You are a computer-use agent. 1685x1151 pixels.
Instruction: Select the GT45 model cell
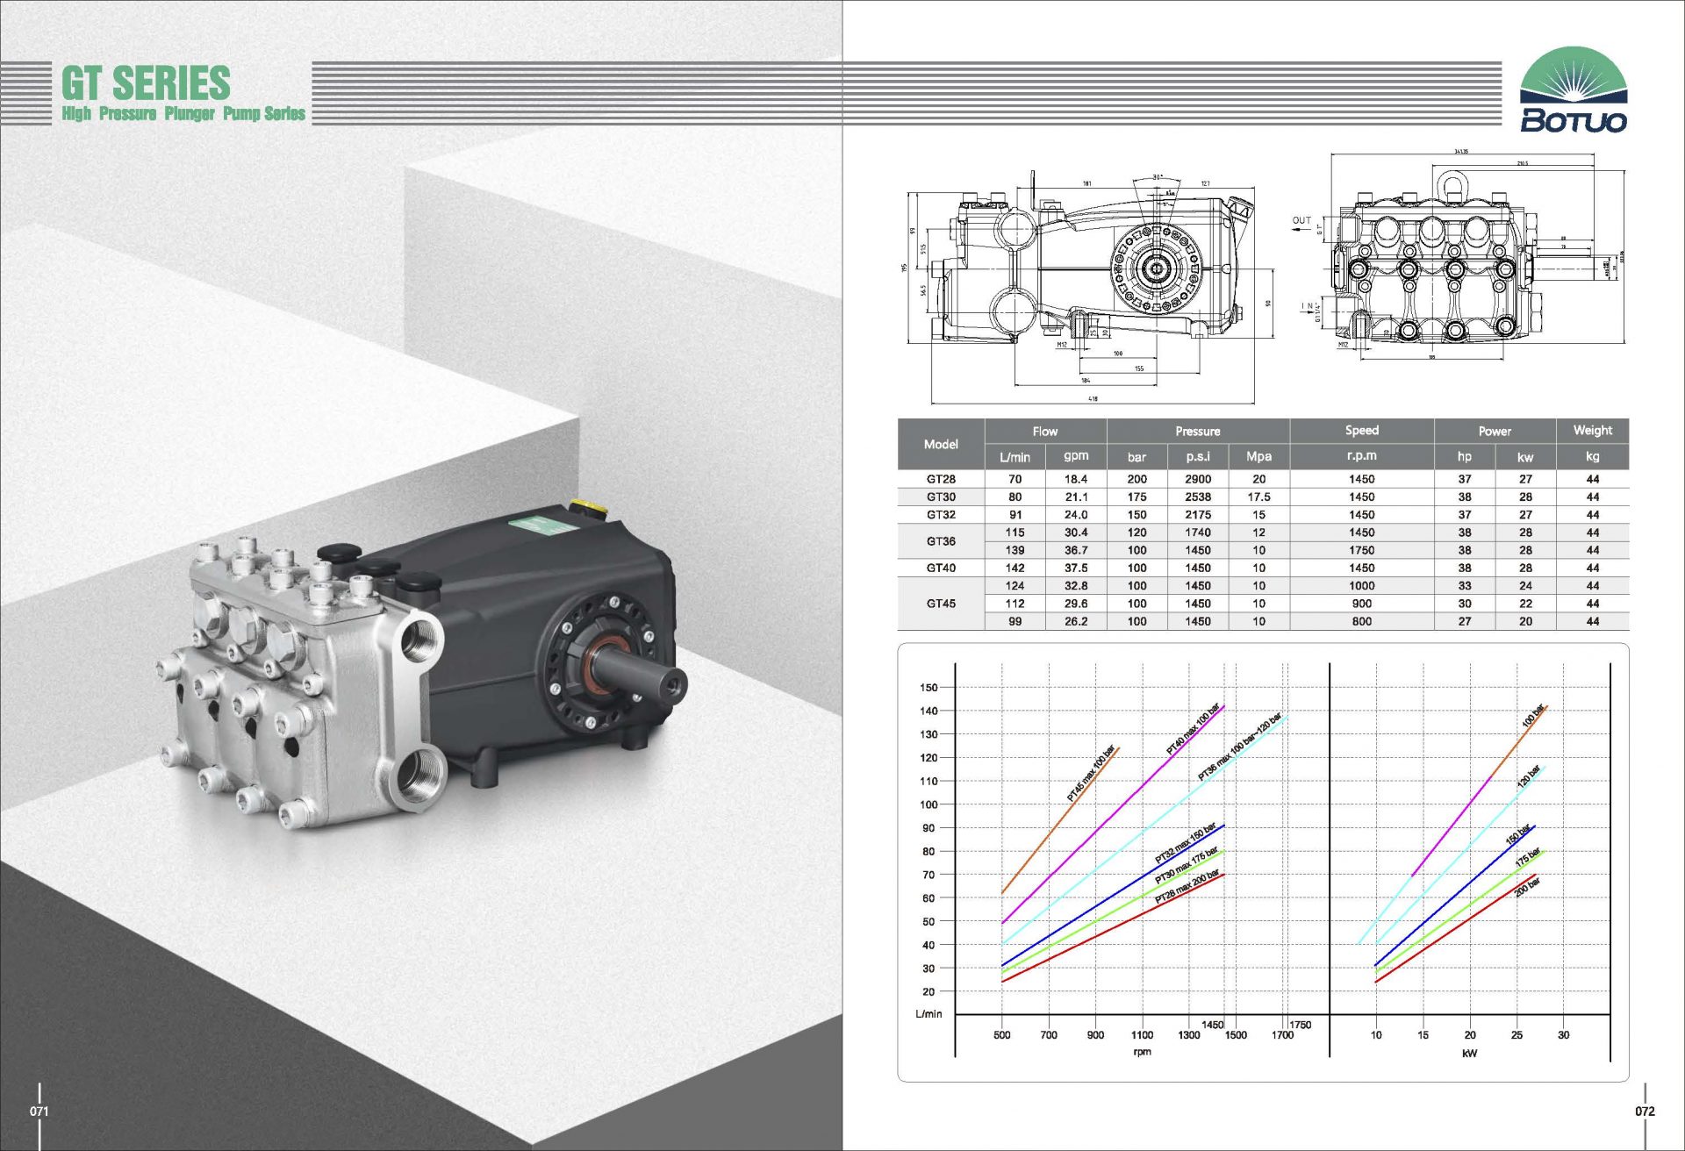[941, 604]
